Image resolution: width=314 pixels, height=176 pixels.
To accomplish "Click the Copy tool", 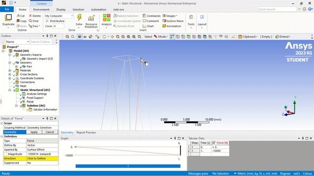I will (x=22, y=21).
